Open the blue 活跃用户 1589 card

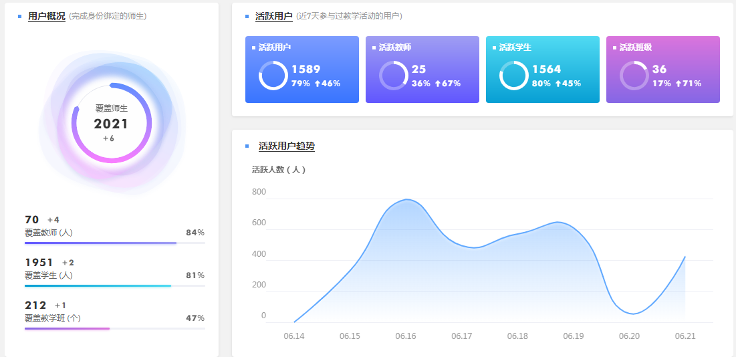pos(301,70)
